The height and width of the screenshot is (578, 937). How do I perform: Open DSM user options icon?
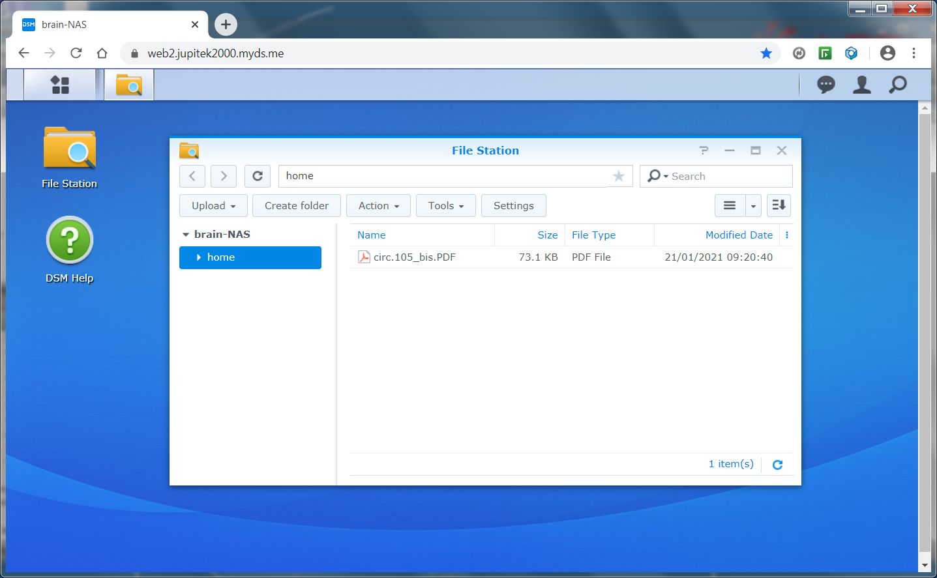point(862,85)
